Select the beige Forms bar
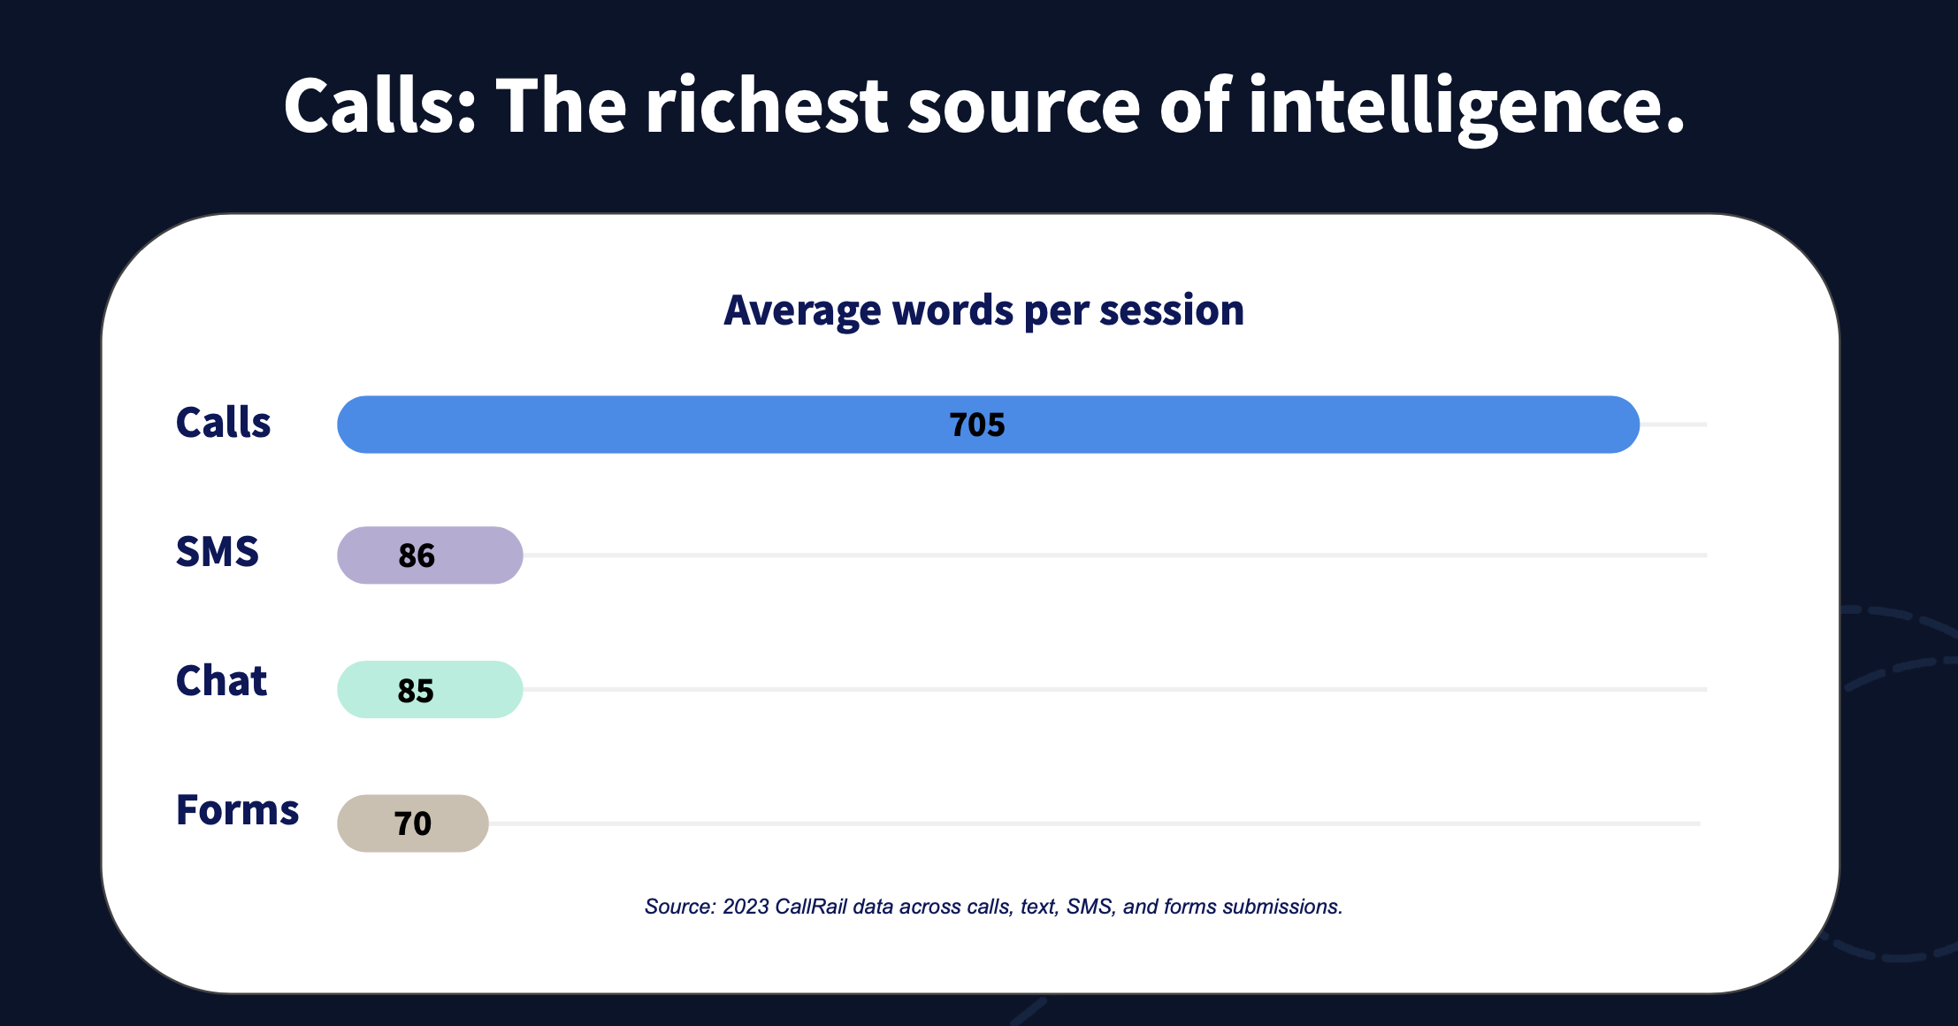This screenshot has height=1026, width=1958. [x=413, y=823]
